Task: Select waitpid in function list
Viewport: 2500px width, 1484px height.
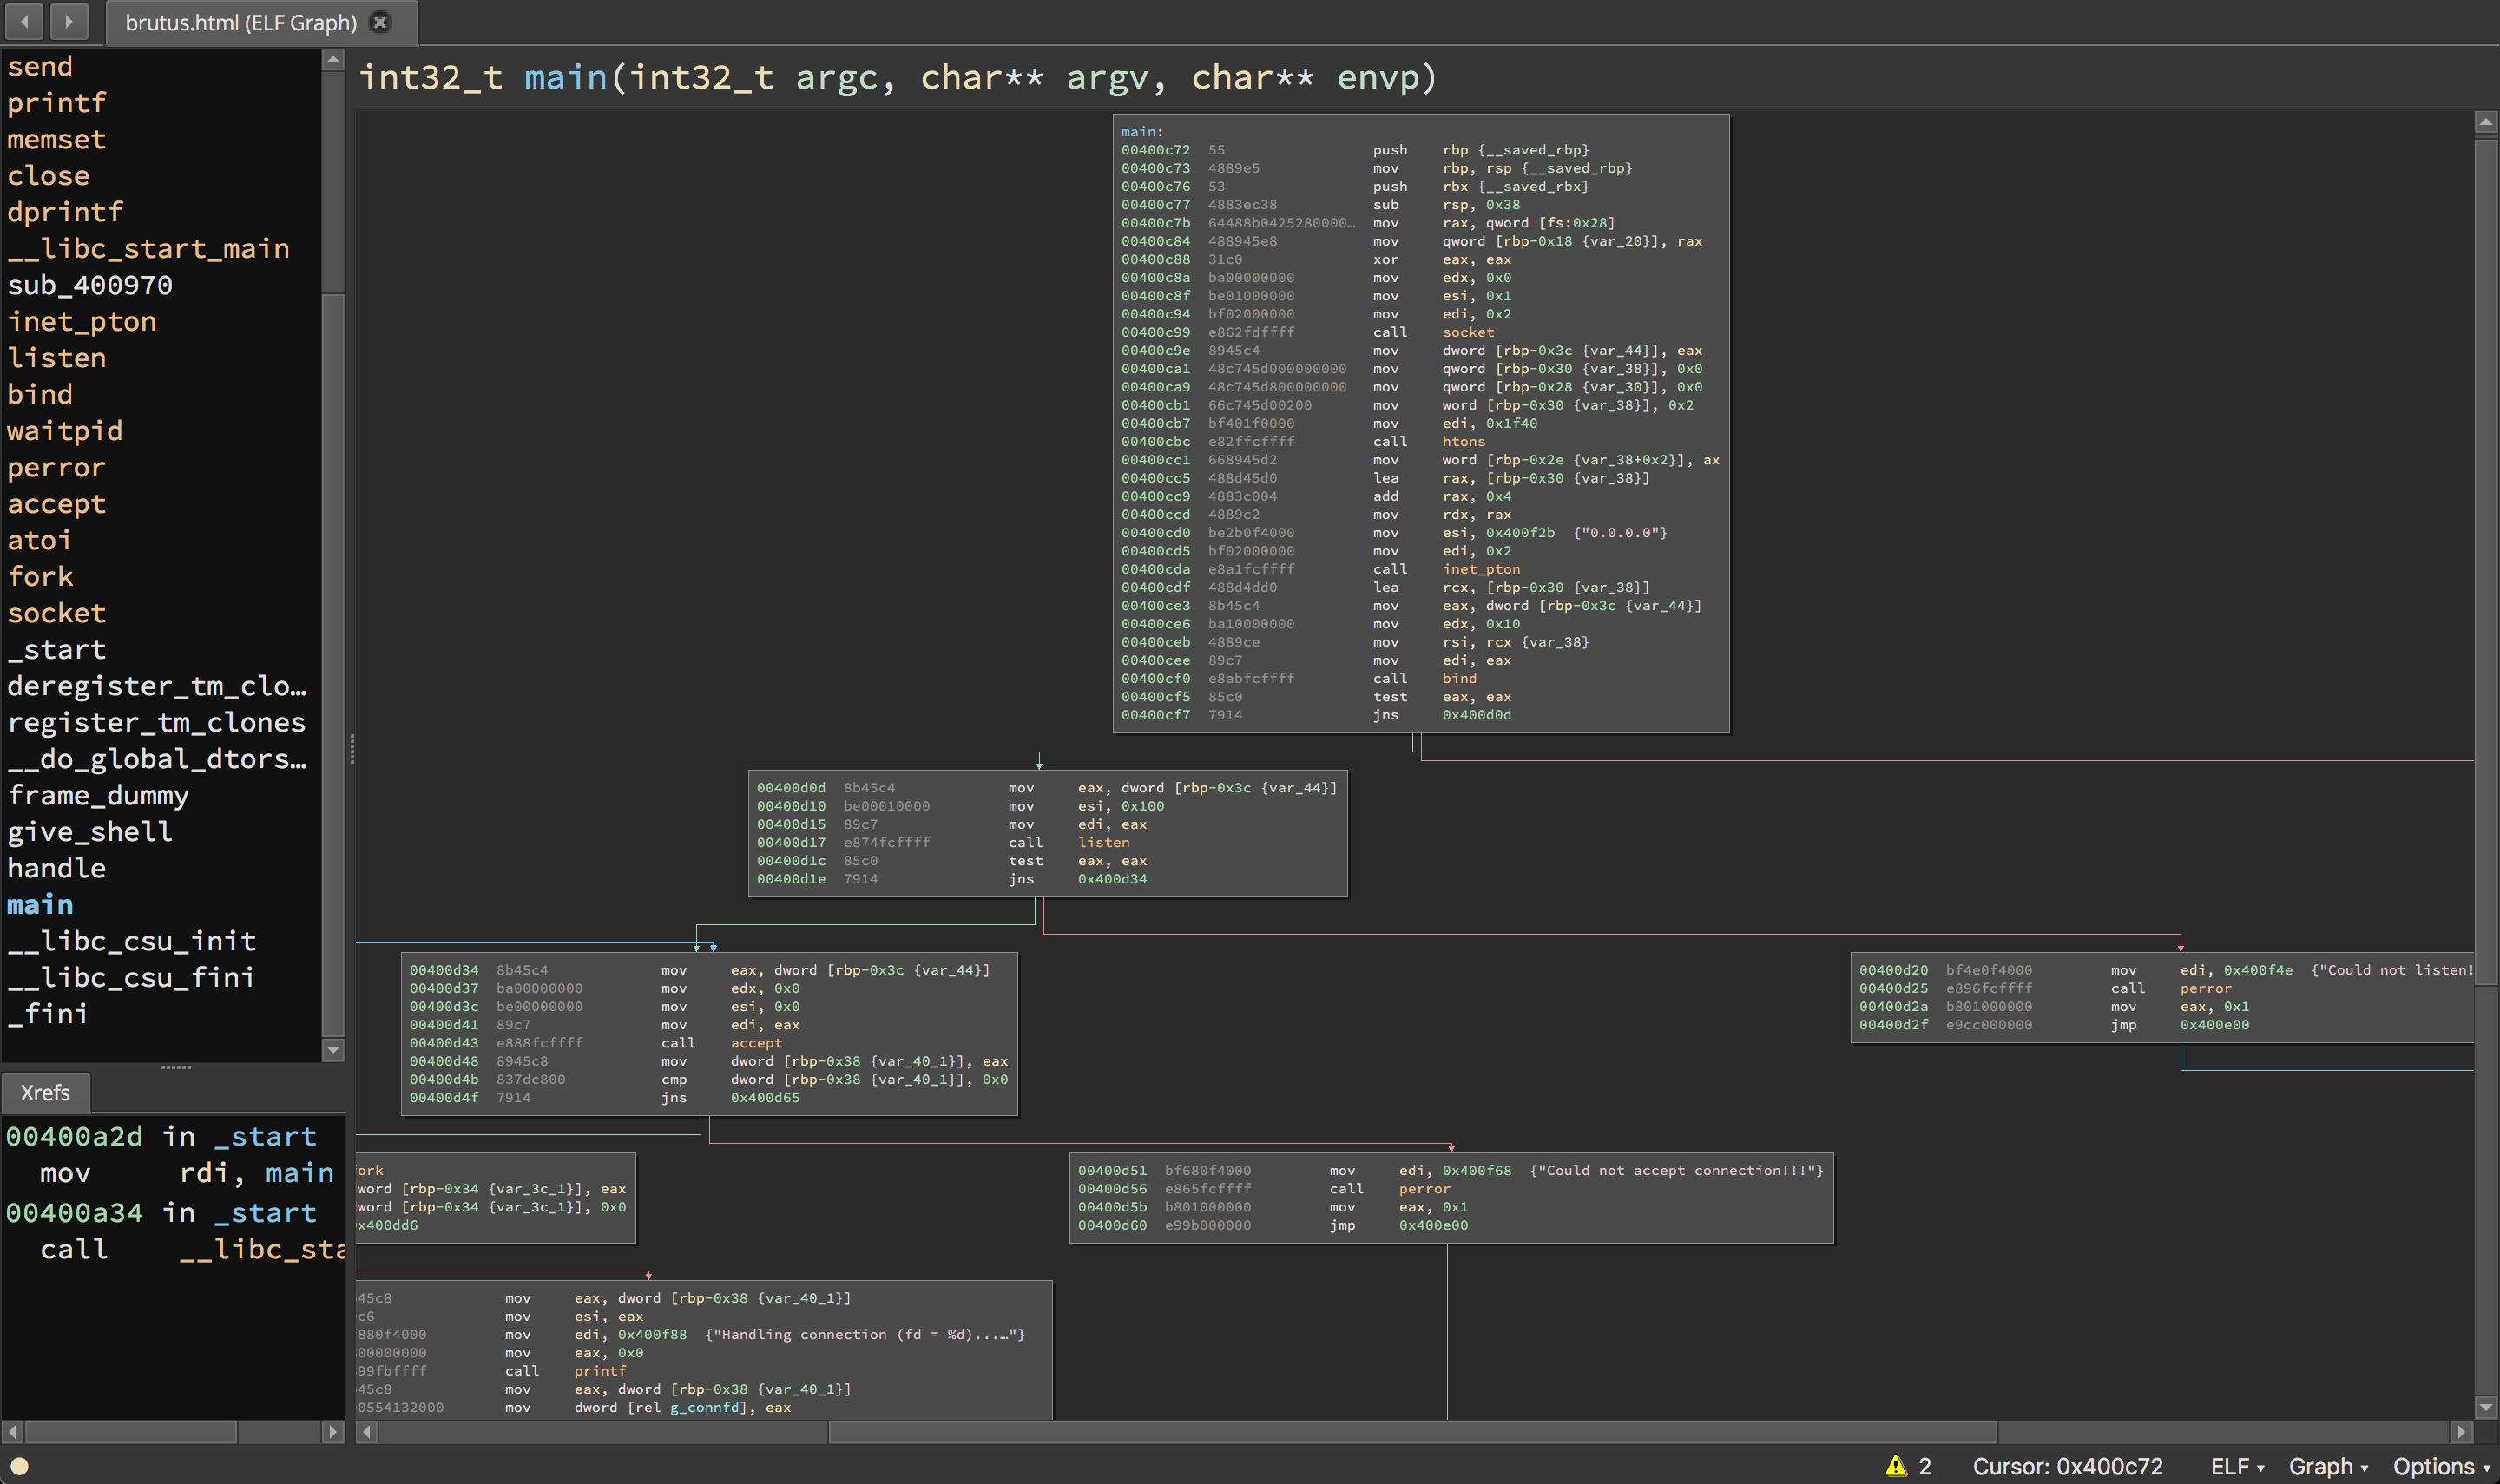Action: pos(65,431)
